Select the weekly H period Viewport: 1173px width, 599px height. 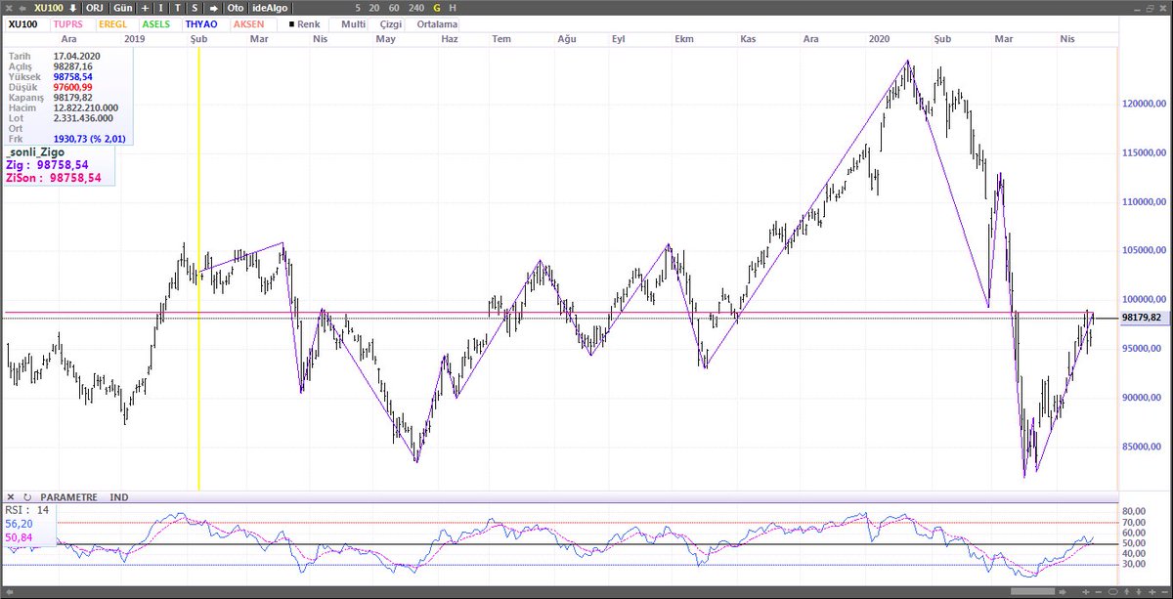[x=453, y=8]
